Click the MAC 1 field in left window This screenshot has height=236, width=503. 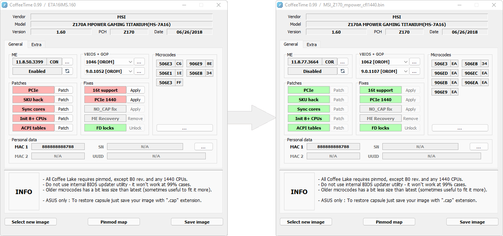[x=58, y=147]
